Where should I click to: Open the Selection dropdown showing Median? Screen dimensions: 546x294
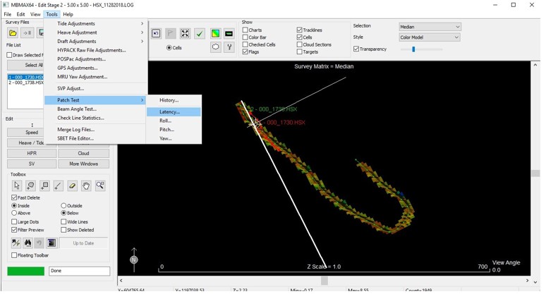tap(430, 27)
